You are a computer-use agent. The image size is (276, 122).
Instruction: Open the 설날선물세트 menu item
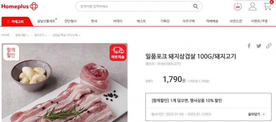(x=47, y=21)
